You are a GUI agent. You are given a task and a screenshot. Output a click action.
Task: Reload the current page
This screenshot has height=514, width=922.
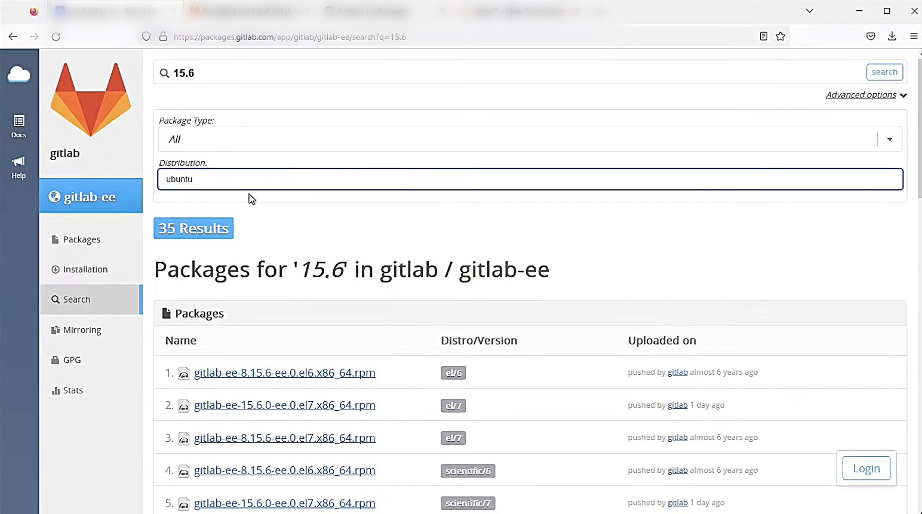(x=56, y=36)
